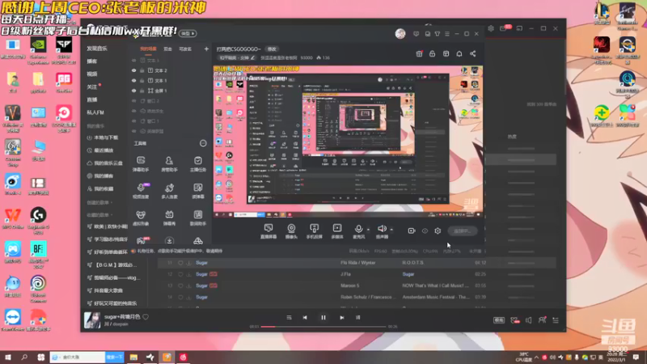
Task: Expand the 创建的歌单 section in the music sidebar
Action: (99, 203)
